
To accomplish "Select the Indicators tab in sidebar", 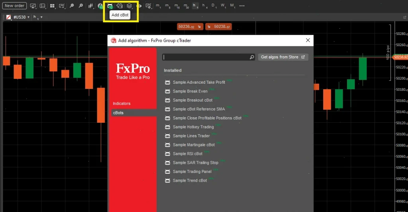I will [122, 104].
